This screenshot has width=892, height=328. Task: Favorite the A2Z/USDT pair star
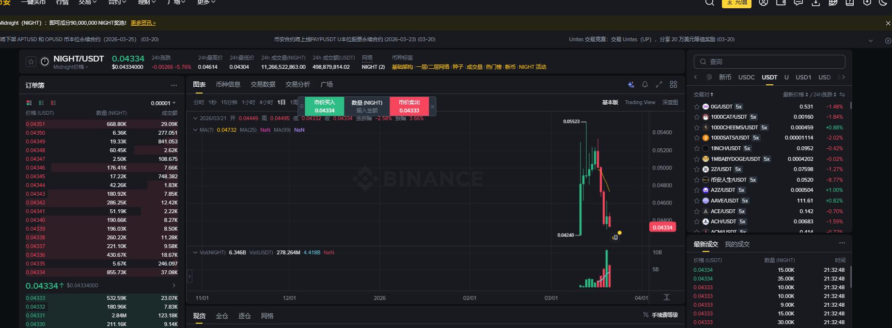click(697, 190)
